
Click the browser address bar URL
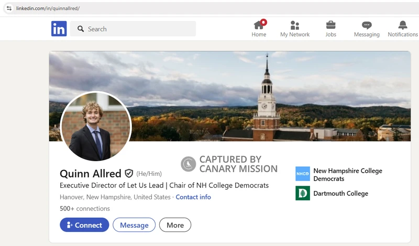(48, 8)
